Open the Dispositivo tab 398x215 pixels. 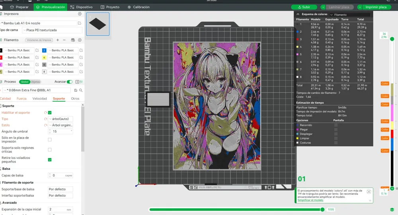tap(81, 7)
